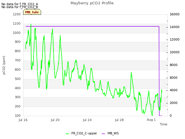Click the green FR_CO2_C-upper legend swatch
Viewport: 185px width, 139px height.
(67, 134)
